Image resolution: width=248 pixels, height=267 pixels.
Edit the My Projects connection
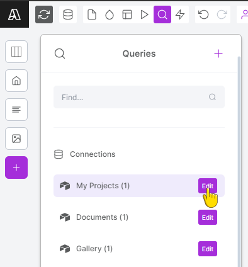(x=208, y=186)
